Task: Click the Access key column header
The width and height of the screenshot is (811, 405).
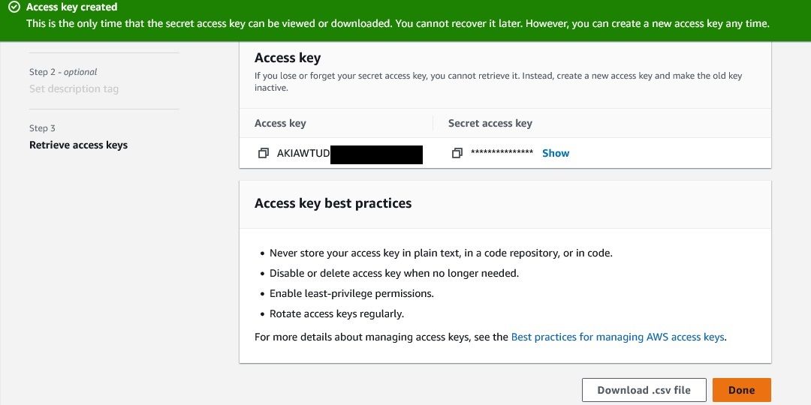Action: tap(280, 123)
